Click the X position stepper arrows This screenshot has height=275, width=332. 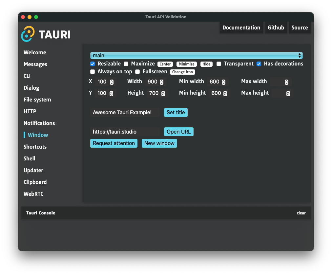[x=112, y=82]
